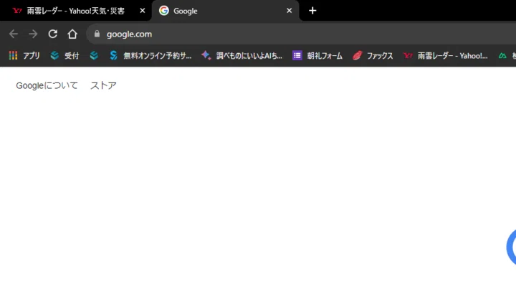Close the 雨雲レーダー Yahoo tab
Image resolution: width=516 pixels, height=289 pixels.
coord(143,11)
